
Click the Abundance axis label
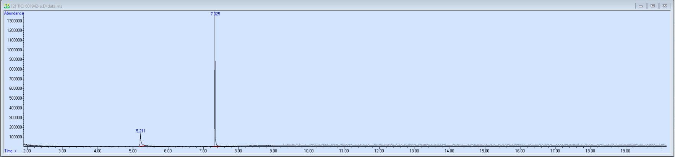(14, 13)
